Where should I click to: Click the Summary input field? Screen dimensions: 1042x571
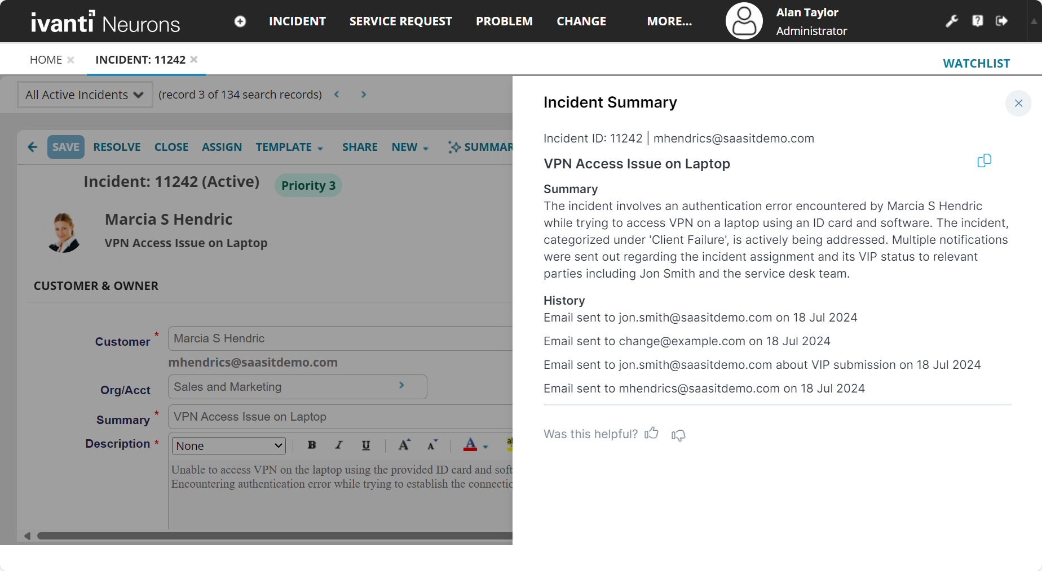tap(340, 417)
